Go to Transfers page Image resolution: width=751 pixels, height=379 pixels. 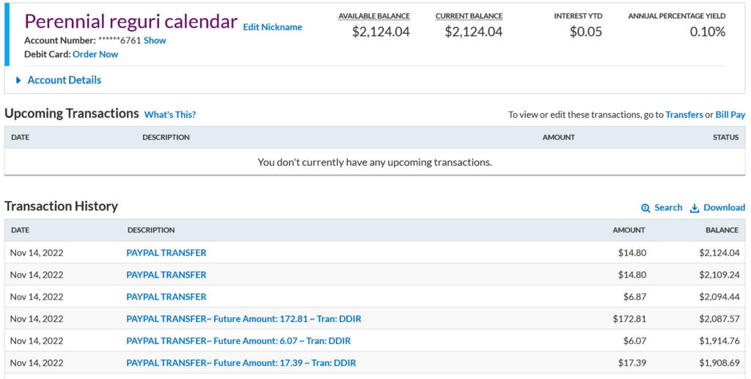pyautogui.click(x=684, y=115)
